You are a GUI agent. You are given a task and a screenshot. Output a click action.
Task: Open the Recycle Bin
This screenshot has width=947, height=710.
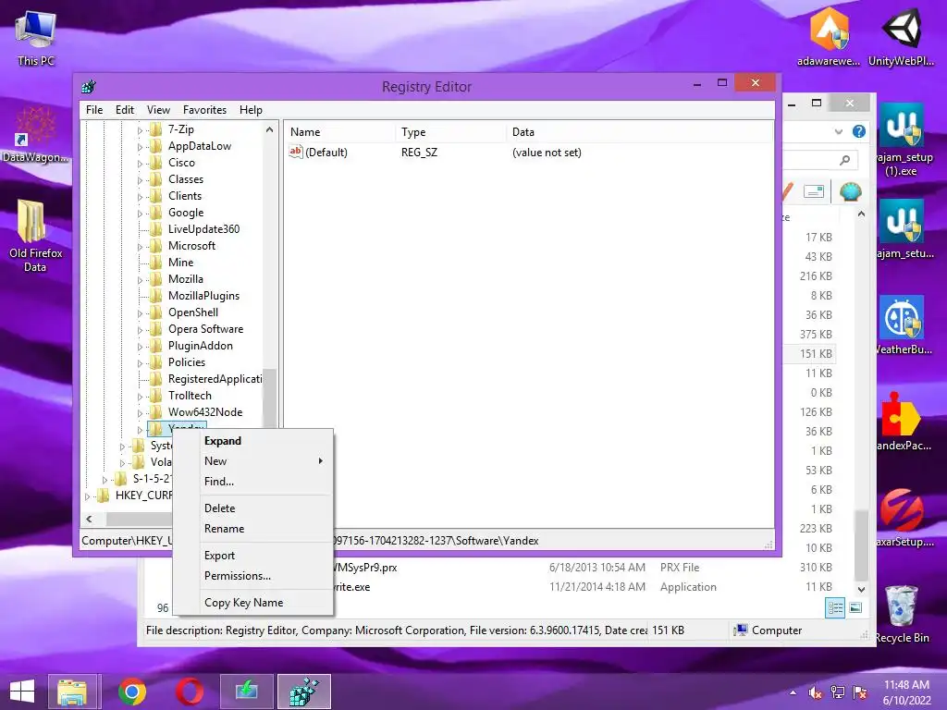[901, 614]
